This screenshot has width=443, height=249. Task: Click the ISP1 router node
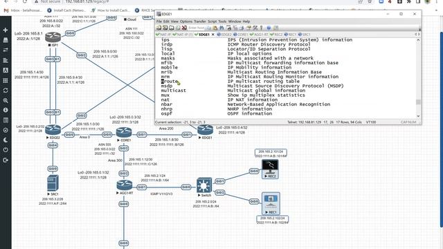tap(53, 37)
